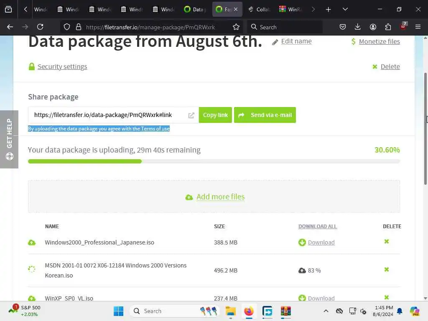The width and height of the screenshot is (428, 321).
Task: Click spinner icon beside MSDN Korean iso
Action: click(x=32, y=269)
